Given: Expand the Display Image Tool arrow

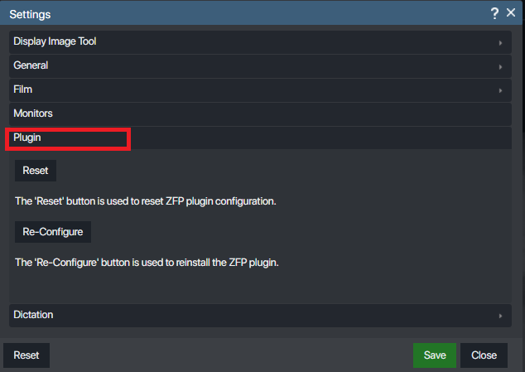Looking at the screenshot, I should [500, 42].
